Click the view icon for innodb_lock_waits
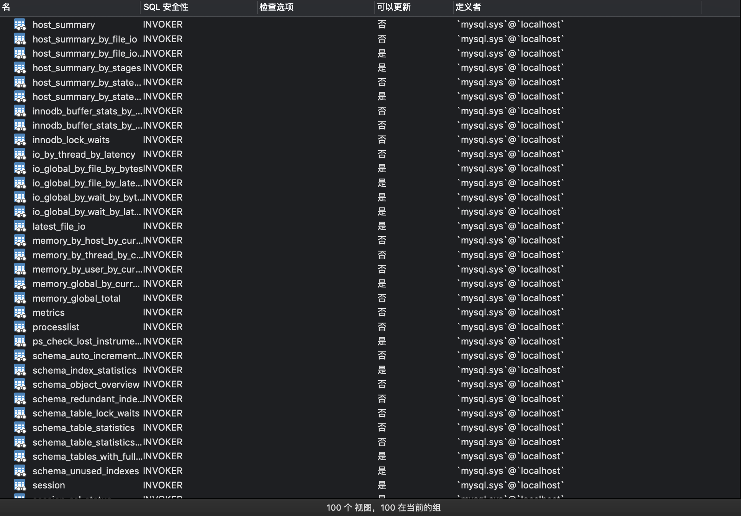Image resolution: width=741 pixels, height=516 pixels. click(20, 140)
